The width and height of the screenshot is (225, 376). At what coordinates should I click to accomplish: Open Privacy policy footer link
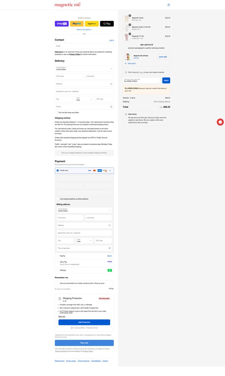click(x=71, y=361)
